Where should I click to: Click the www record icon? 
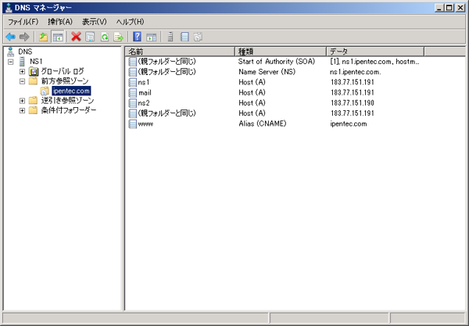pyautogui.click(x=132, y=124)
